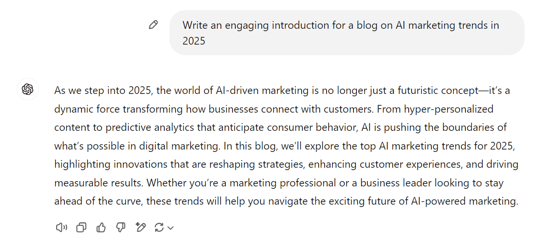
Task: Regenerate the response with the circular arrows icon
Action: [x=159, y=227]
